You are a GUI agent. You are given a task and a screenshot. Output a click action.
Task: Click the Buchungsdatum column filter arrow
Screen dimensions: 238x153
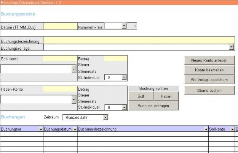(x=75, y=129)
